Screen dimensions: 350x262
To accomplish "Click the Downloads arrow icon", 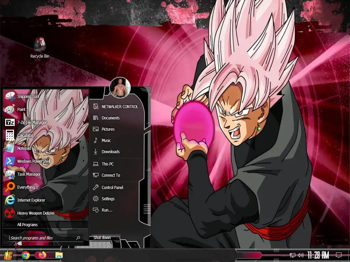I will click(96, 151).
